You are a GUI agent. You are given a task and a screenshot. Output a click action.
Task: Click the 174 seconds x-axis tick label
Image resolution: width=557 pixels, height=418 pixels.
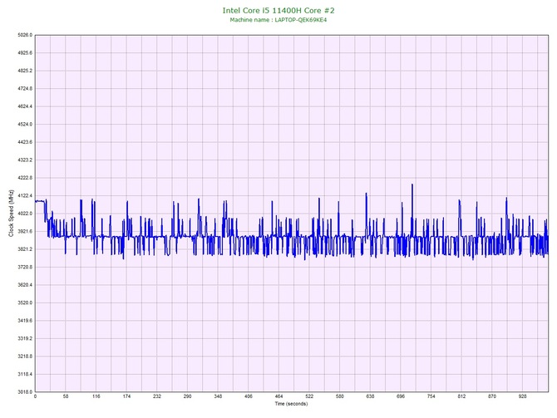[x=126, y=396]
